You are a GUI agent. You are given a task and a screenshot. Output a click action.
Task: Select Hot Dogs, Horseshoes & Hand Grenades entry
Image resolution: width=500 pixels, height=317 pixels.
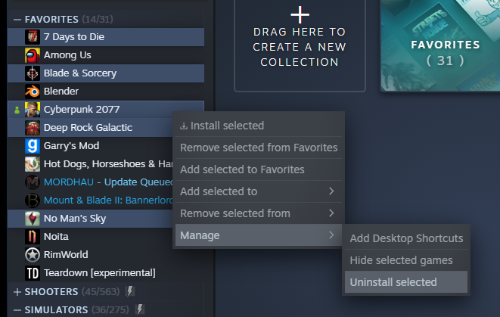tap(90, 164)
